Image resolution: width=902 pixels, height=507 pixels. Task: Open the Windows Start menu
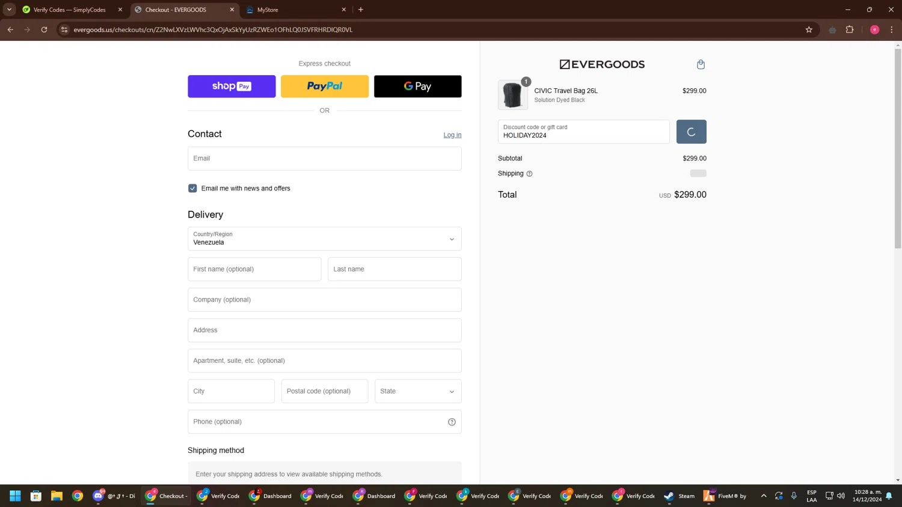click(15, 496)
